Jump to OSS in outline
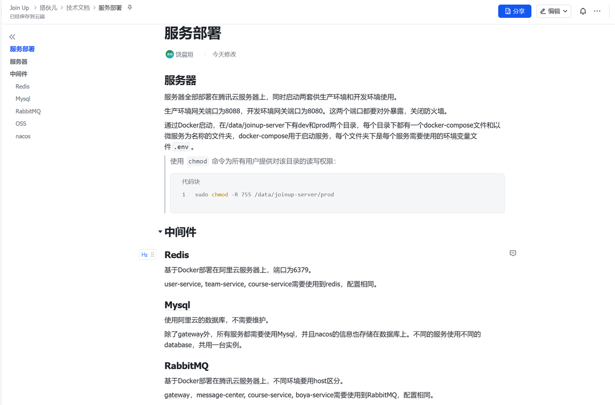Viewport: 615px width, 405px height. [x=21, y=124]
